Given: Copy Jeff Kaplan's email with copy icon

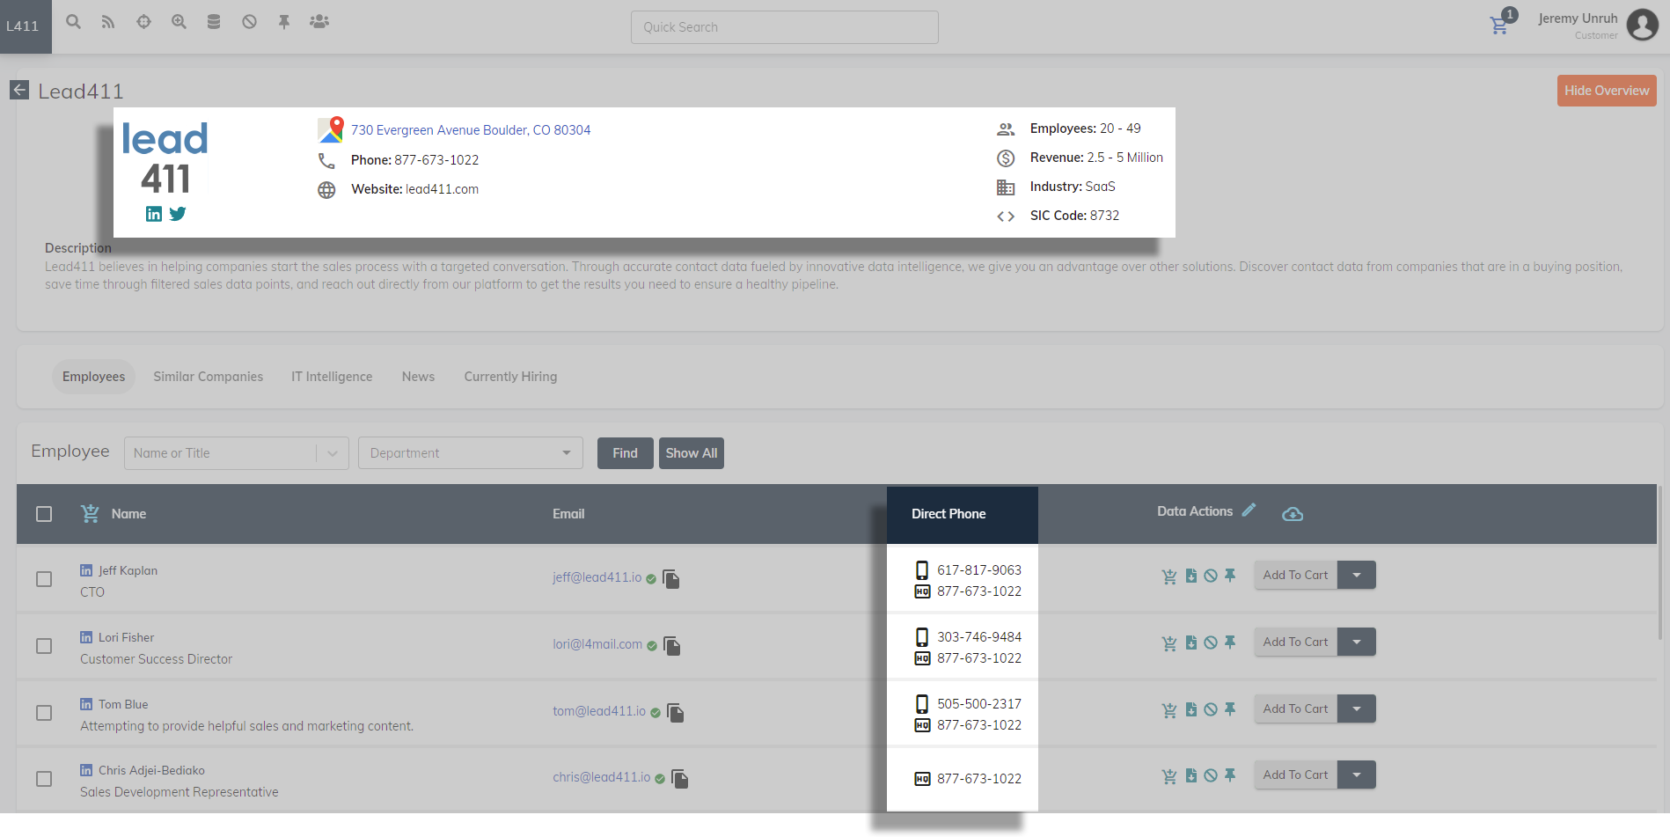Looking at the screenshot, I should (x=671, y=578).
